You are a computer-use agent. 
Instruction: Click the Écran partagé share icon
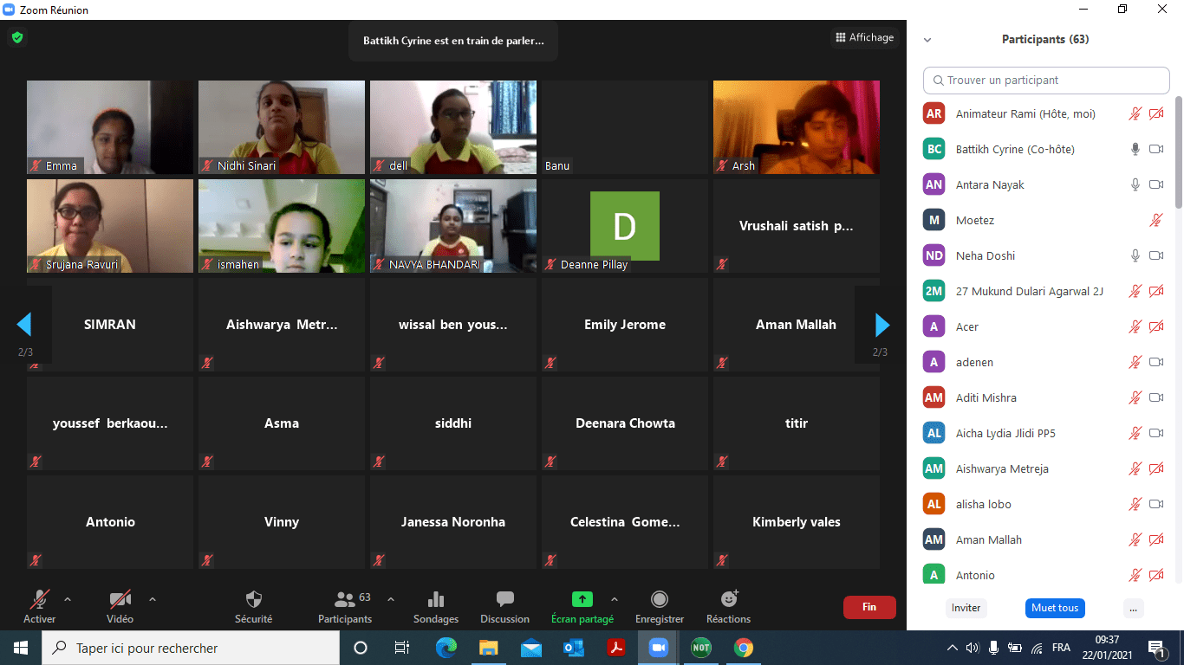[x=582, y=600]
